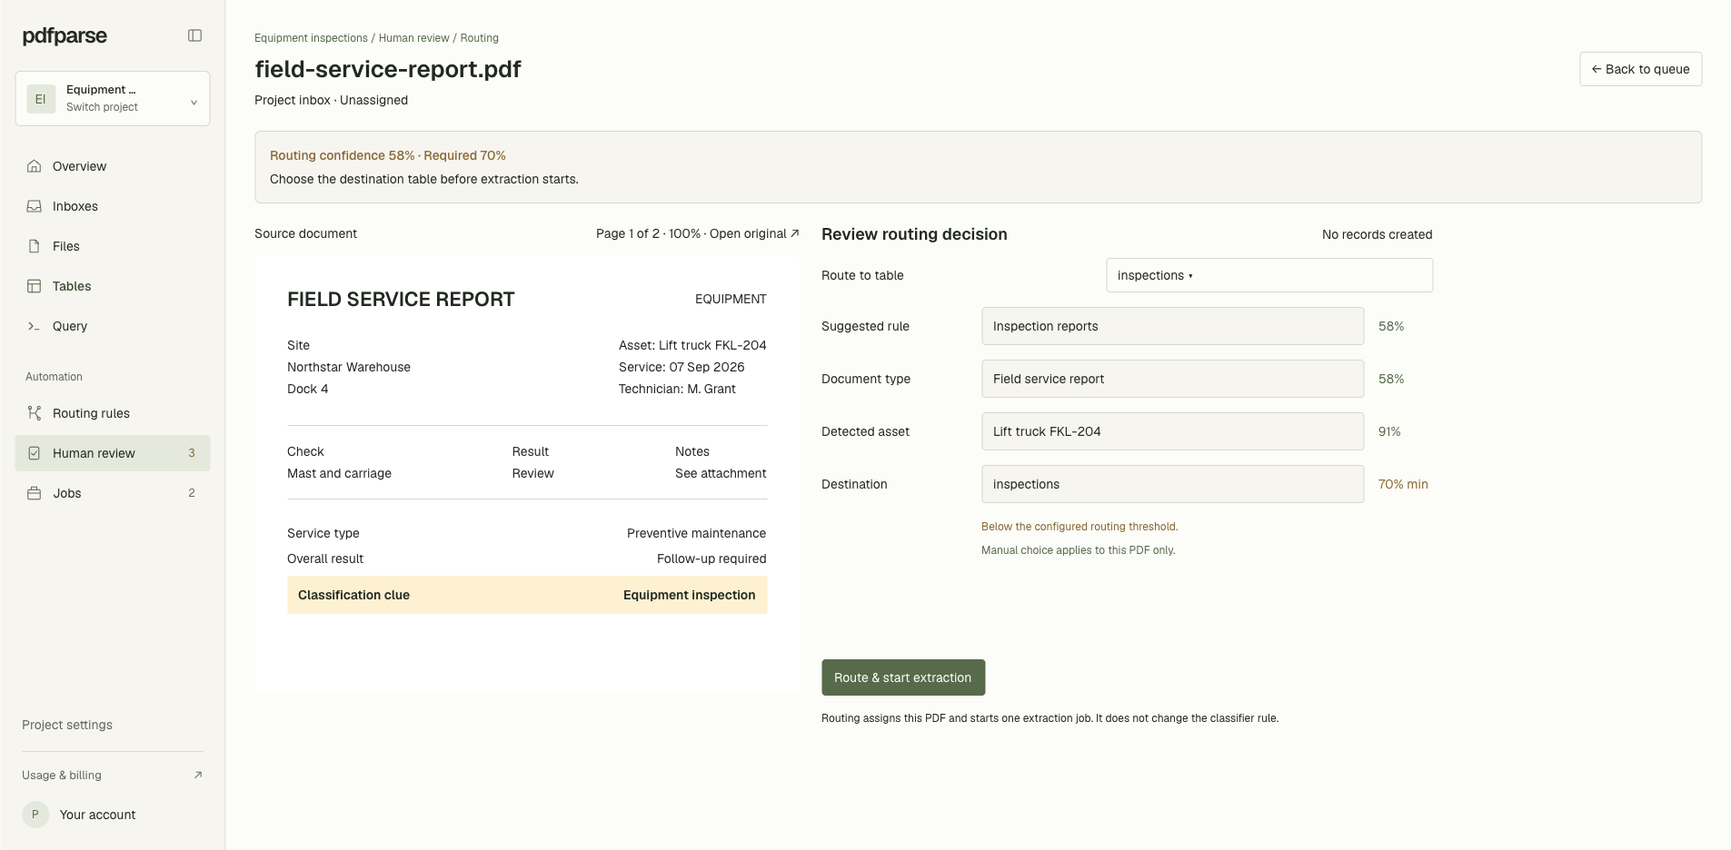This screenshot has height=850, width=1731.
Task: Click the pdfparse logo
Action: 65,35
